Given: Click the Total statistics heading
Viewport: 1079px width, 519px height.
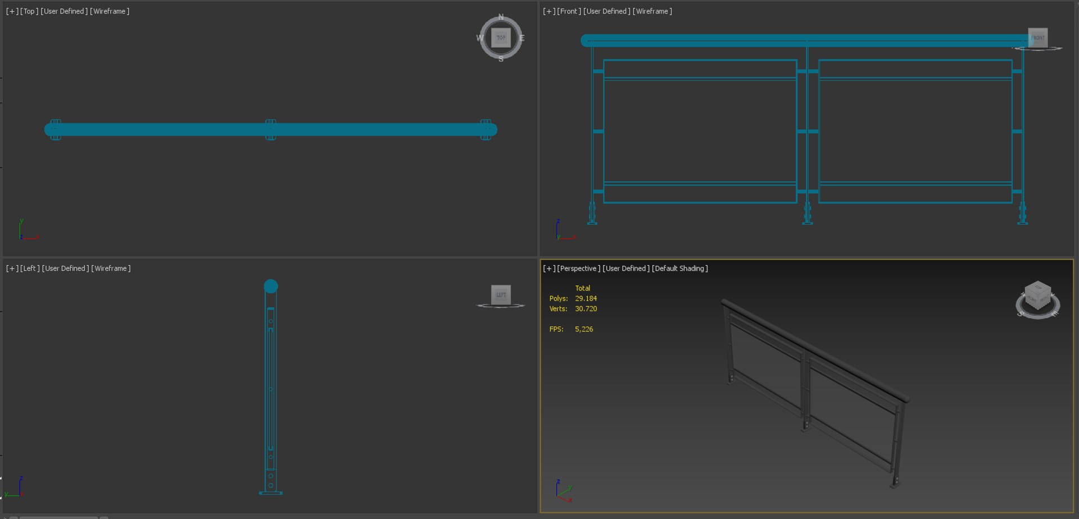Looking at the screenshot, I should tap(582, 288).
